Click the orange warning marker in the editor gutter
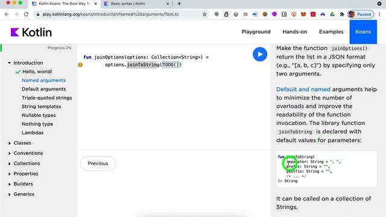 pyautogui.click(x=80, y=64)
